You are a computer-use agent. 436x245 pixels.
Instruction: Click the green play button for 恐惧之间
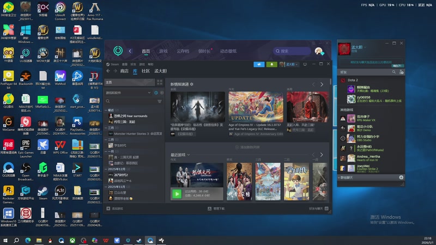[x=177, y=194]
